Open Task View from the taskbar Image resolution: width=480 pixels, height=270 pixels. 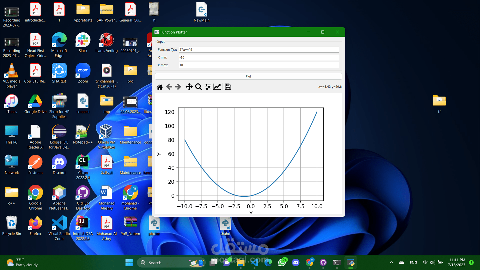click(x=213, y=262)
